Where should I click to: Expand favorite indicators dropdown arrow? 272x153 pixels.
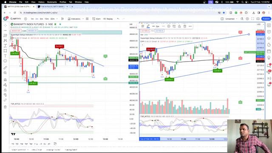click(x=83, y=19)
